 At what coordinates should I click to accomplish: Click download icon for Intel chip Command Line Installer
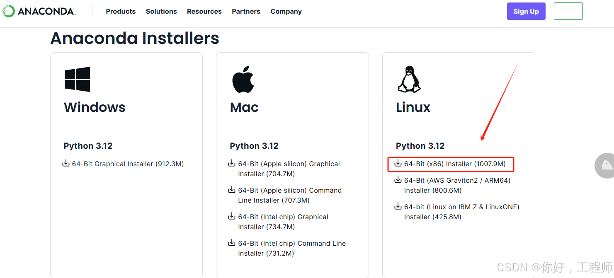232,243
